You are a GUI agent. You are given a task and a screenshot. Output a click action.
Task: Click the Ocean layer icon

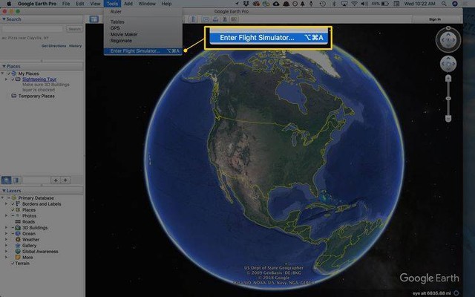pyautogui.click(x=18, y=234)
